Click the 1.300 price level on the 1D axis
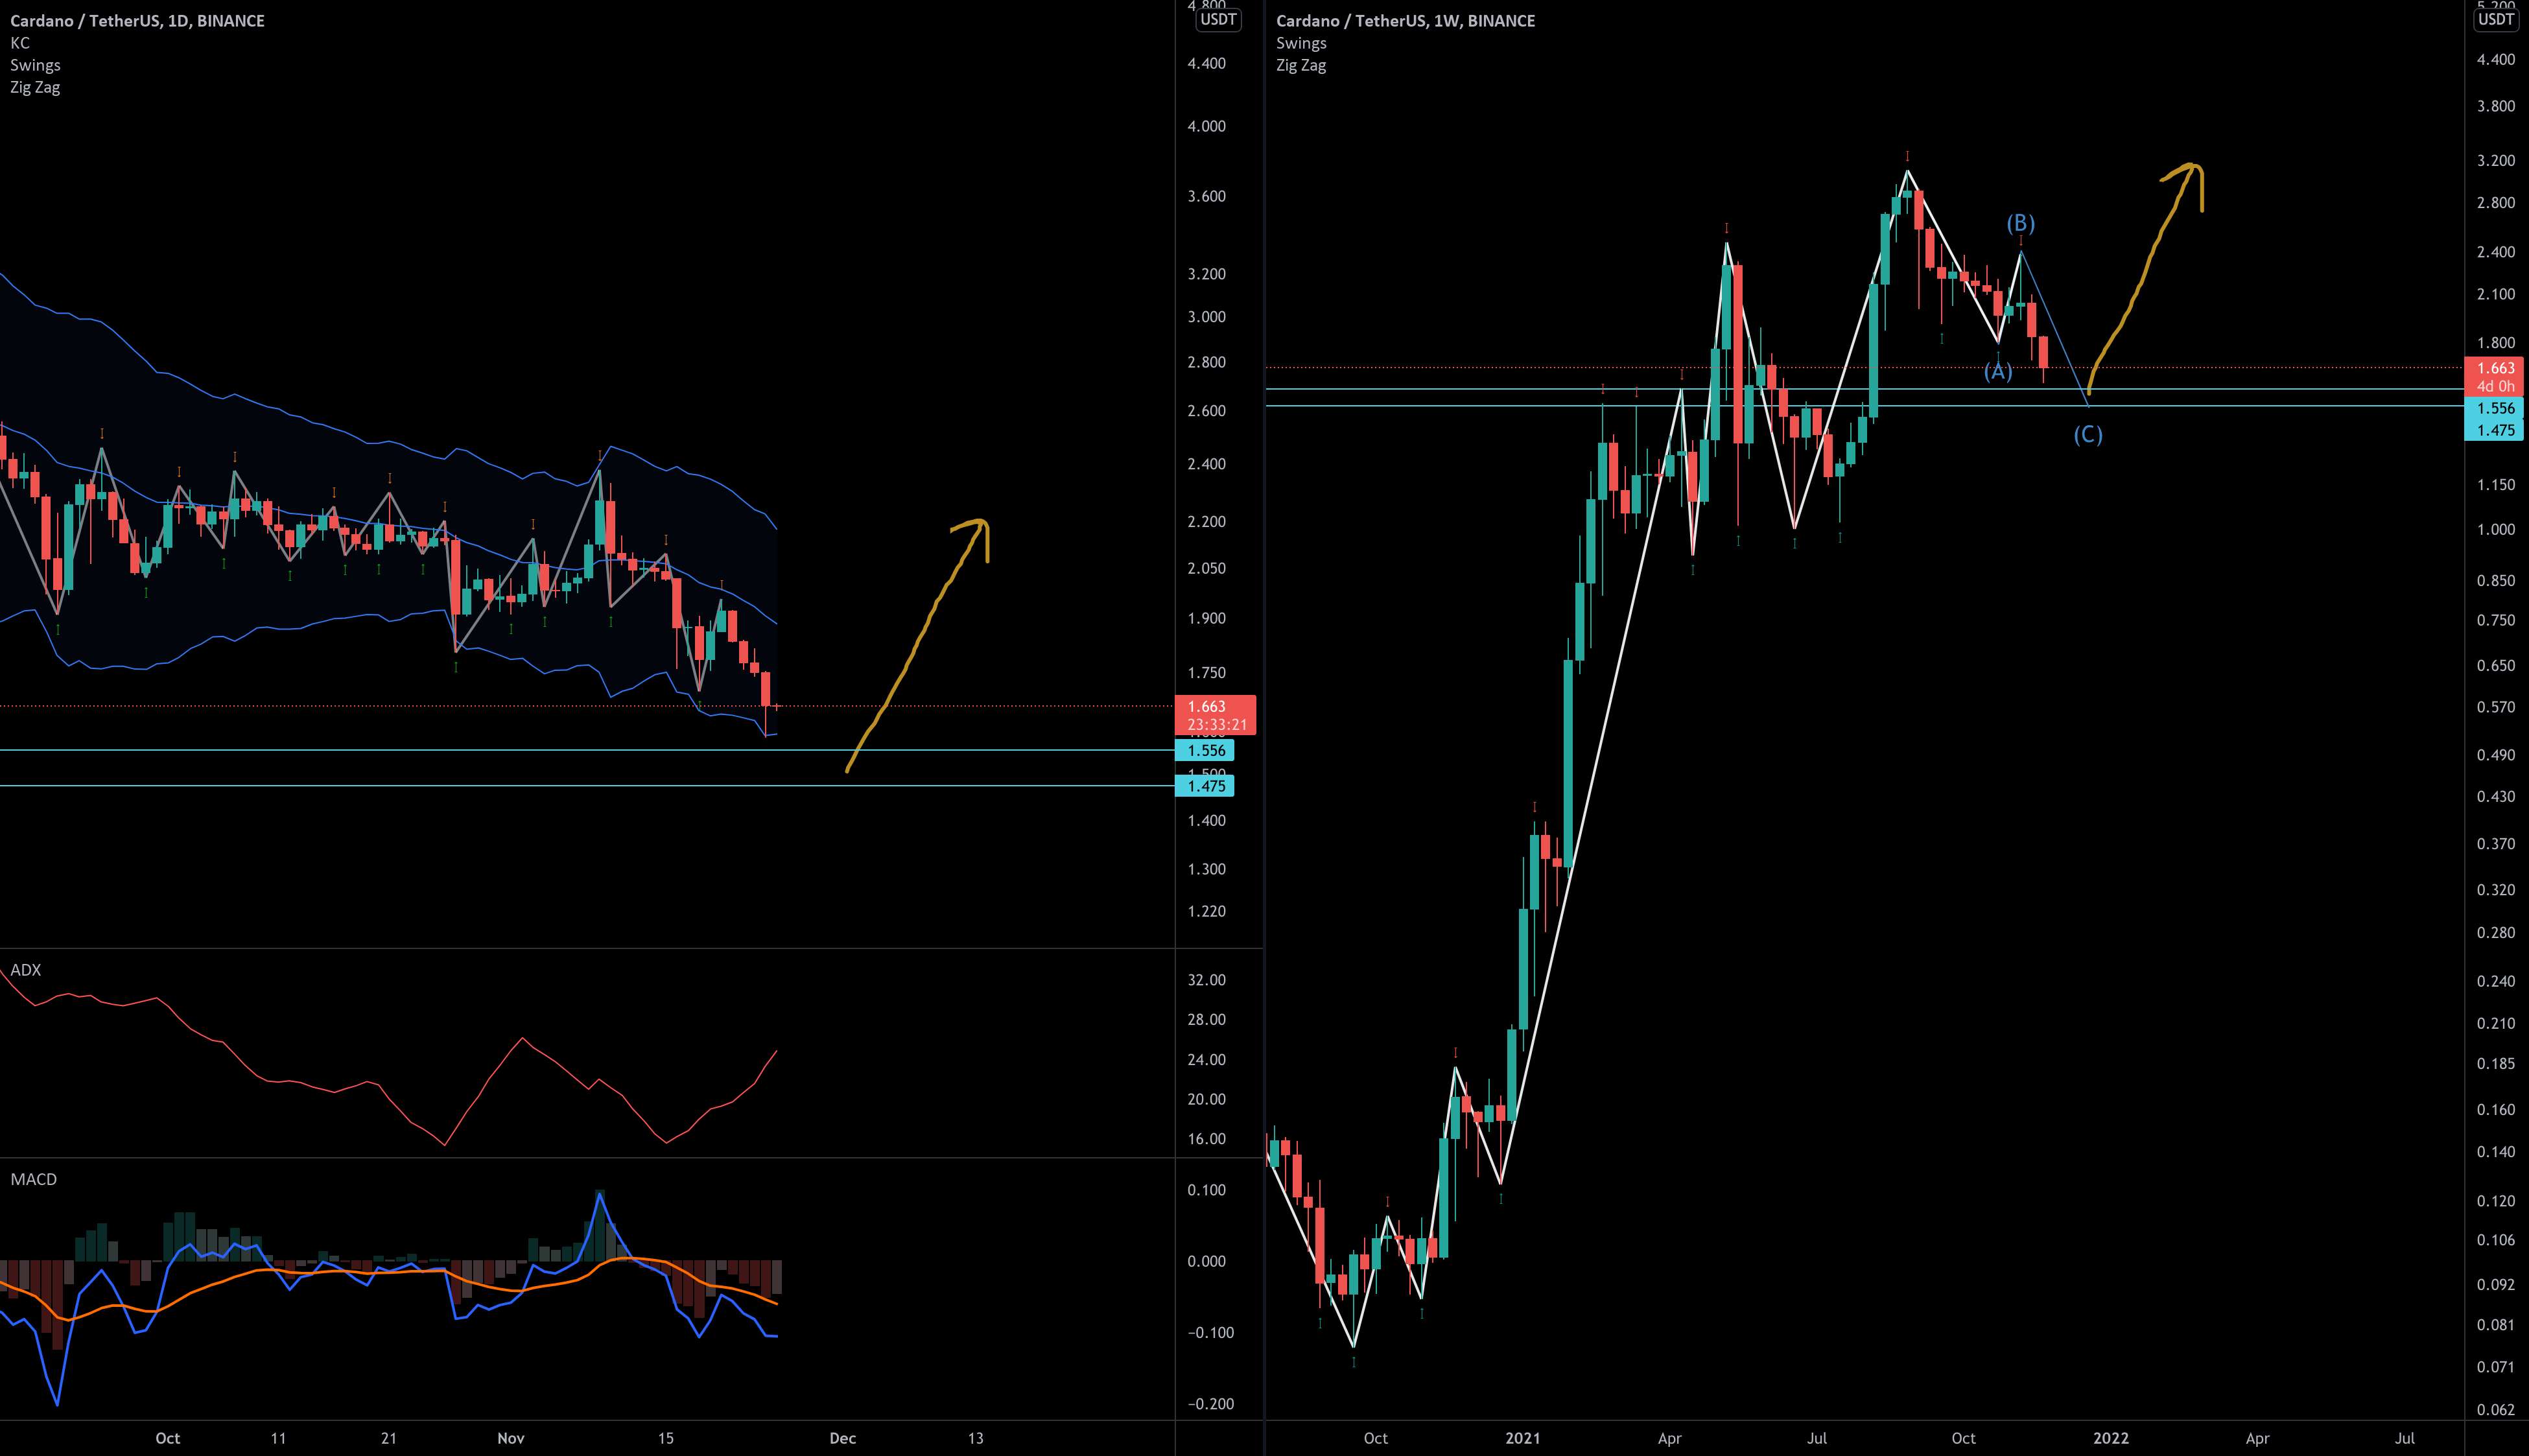The width and height of the screenshot is (2529, 1456). pyautogui.click(x=1206, y=869)
